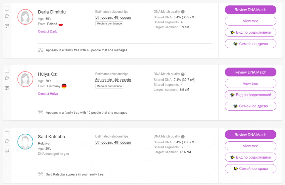Open Contact Hülya link
The height and width of the screenshot is (185, 285).
click(48, 94)
